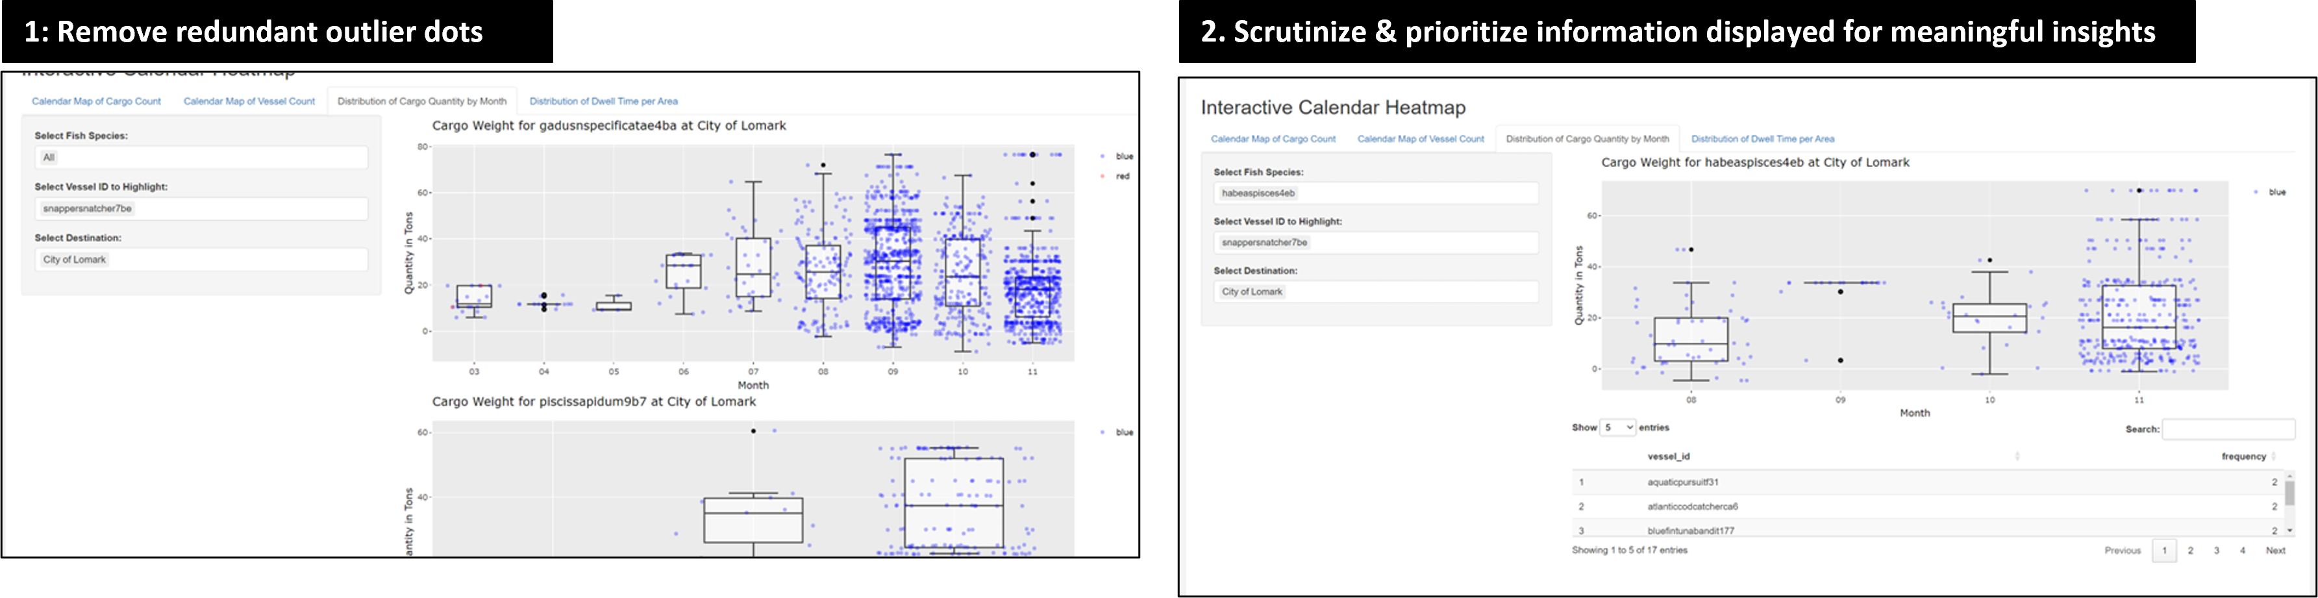Go to Next table page
2318x598 pixels.
[2274, 551]
